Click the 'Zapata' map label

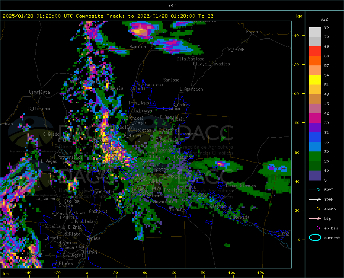(94, 238)
